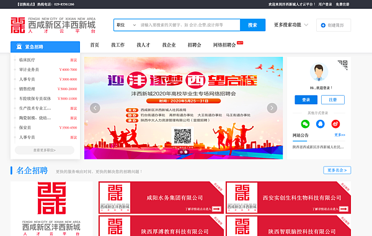Go to 首页 nav item
The width and height of the screenshot is (372, 236).
(x=94, y=45)
